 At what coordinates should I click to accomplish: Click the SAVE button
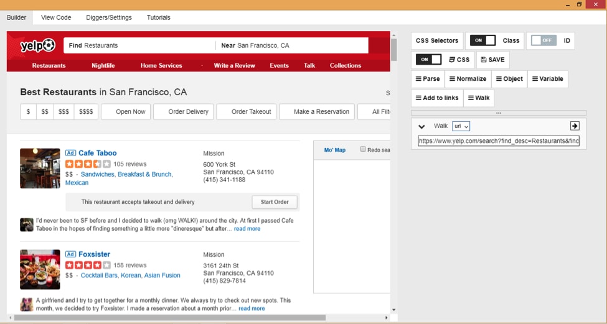pyautogui.click(x=493, y=60)
